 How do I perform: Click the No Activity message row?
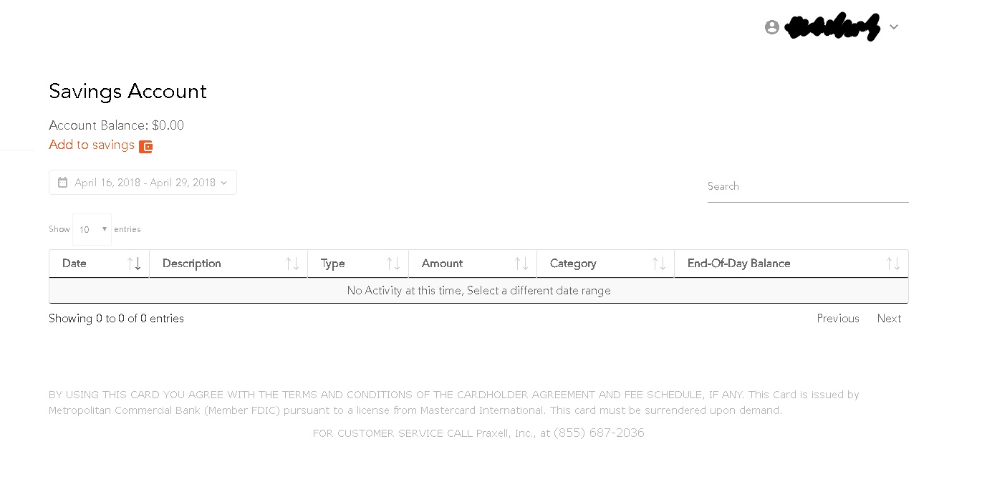click(x=478, y=291)
